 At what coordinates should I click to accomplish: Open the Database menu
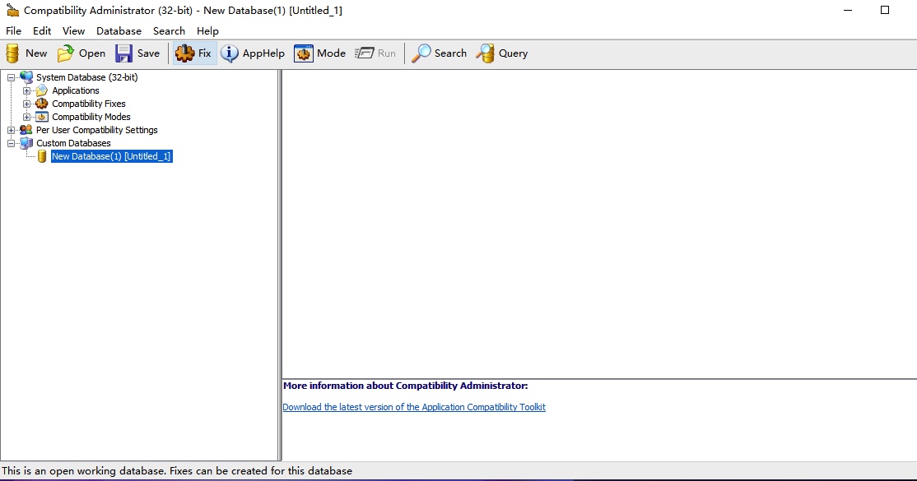point(119,31)
